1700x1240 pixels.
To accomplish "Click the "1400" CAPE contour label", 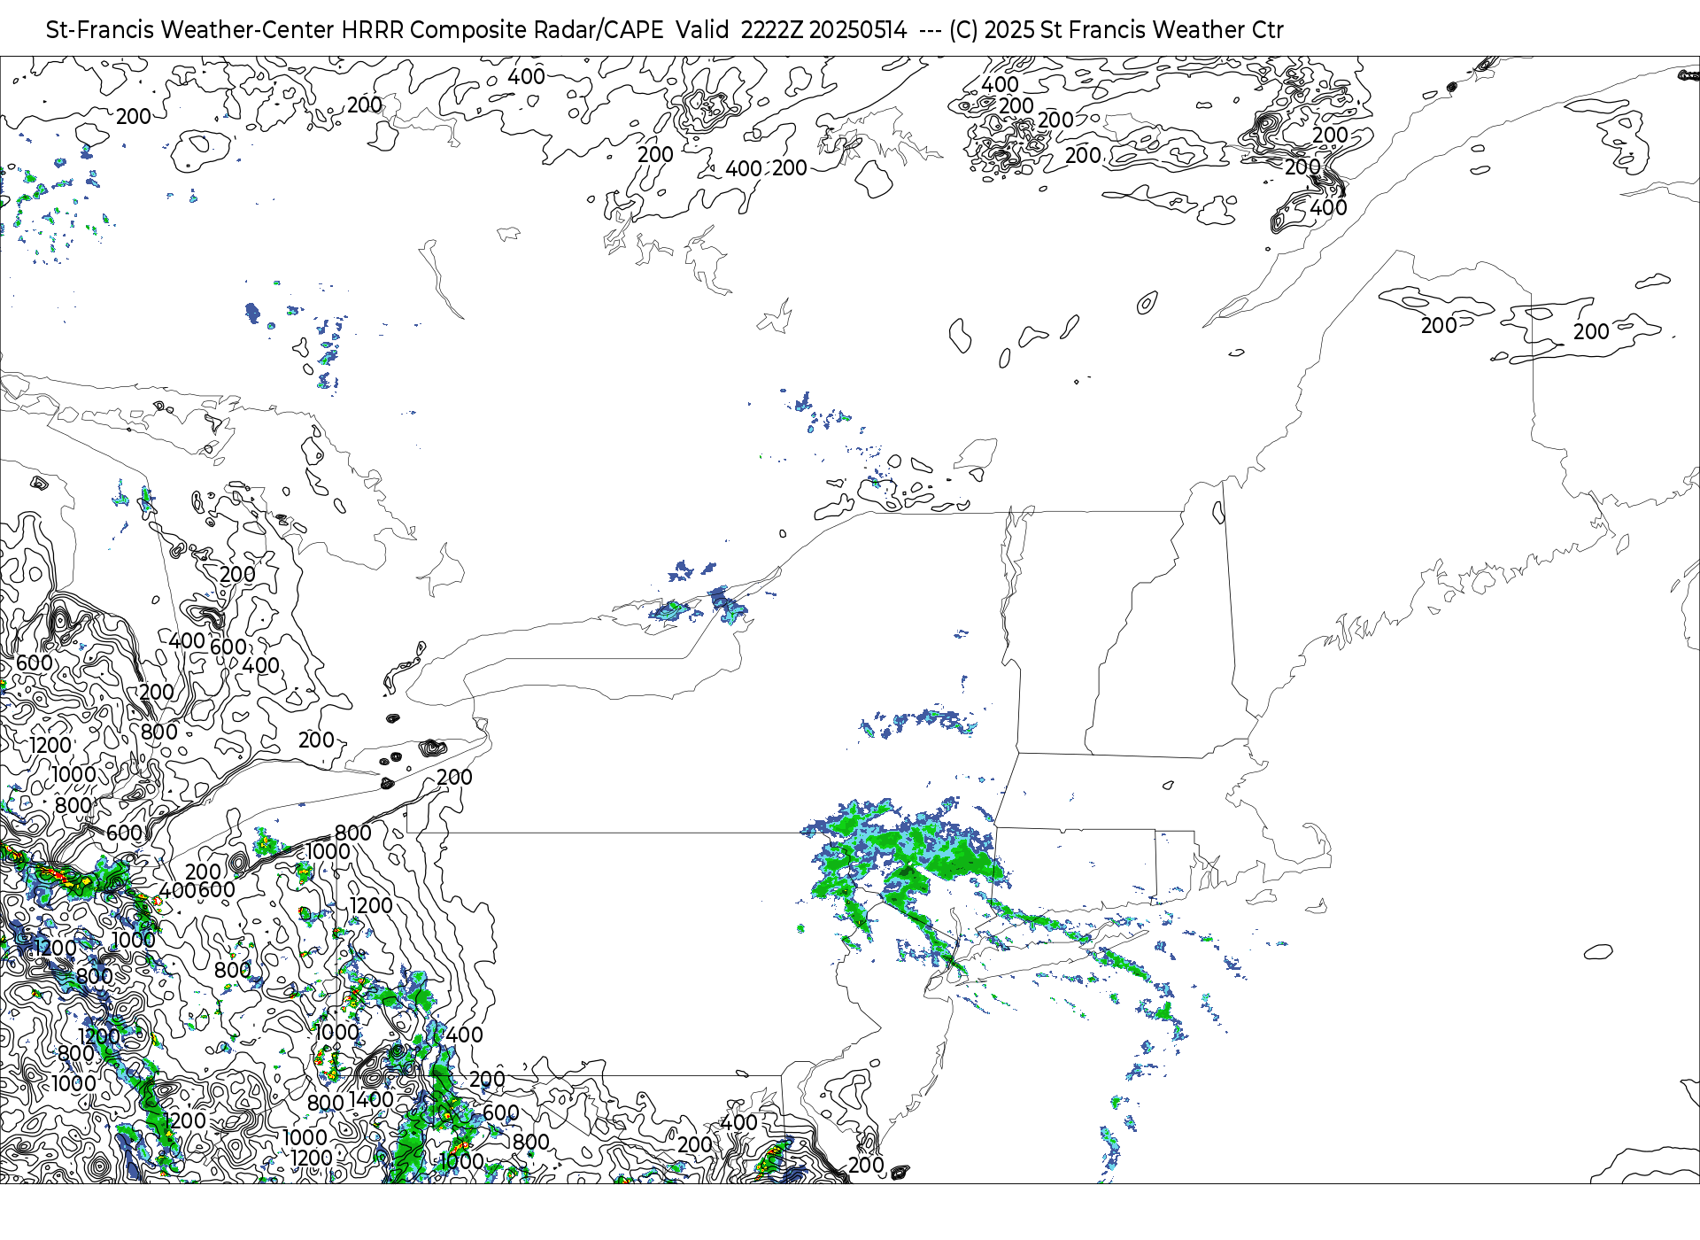I will coord(371,1099).
